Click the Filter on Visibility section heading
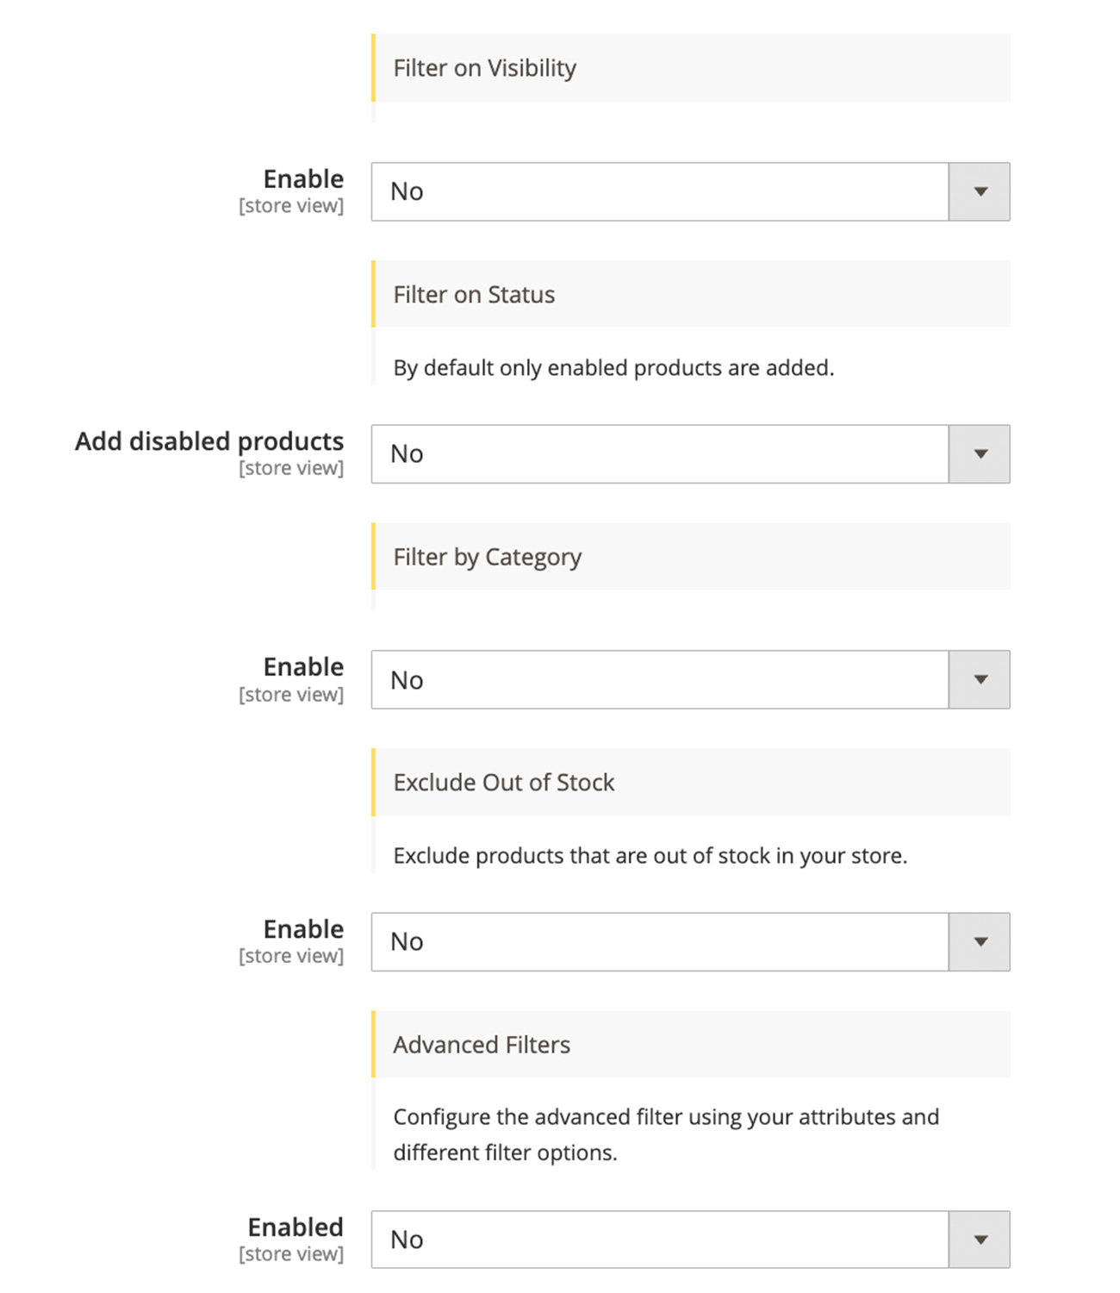1120x1293 pixels. point(484,68)
